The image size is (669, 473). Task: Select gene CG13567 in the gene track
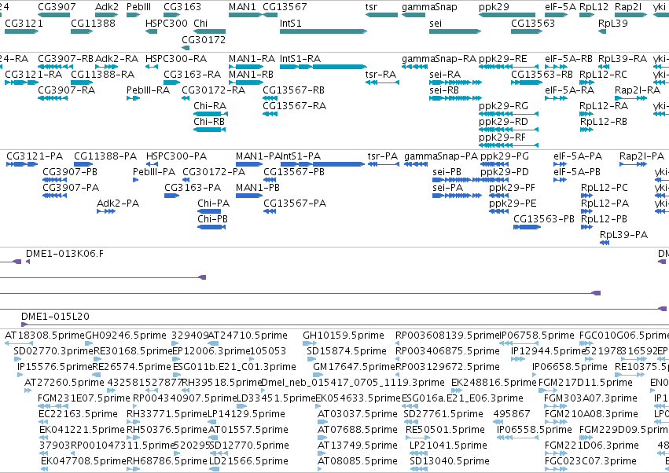270,15
